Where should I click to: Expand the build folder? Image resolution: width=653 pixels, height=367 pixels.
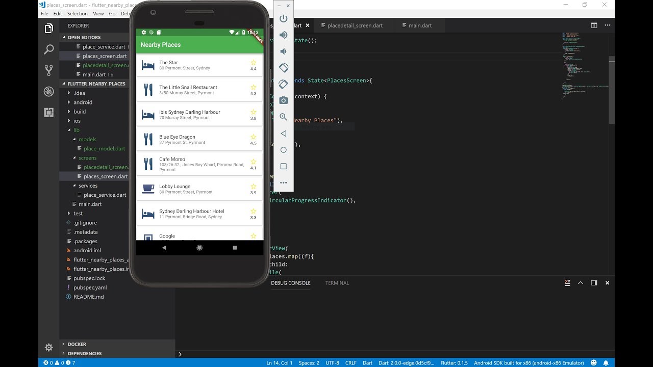pyautogui.click(x=80, y=112)
